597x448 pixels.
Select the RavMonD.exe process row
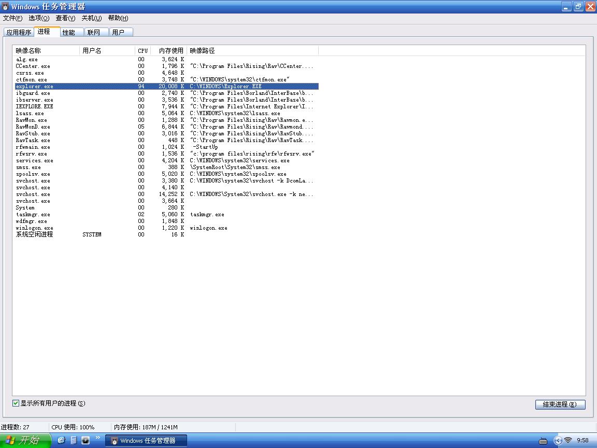(167, 127)
